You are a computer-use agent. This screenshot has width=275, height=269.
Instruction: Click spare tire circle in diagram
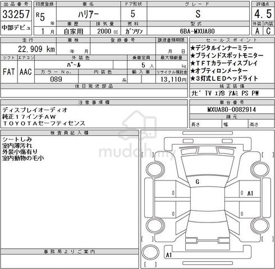click(150, 252)
